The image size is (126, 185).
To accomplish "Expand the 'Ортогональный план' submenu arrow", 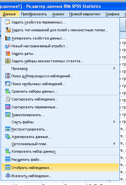I will pyautogui.click(x=114, y=144).
